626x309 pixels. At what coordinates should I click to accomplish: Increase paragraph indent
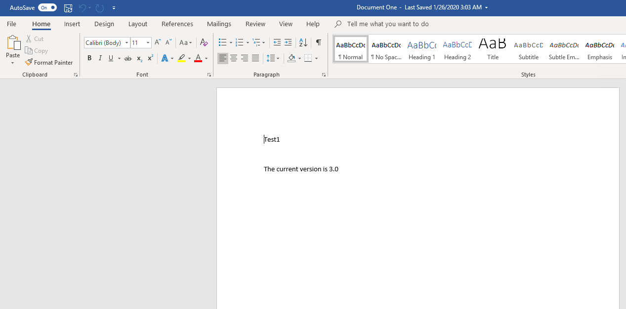(288, 42)
